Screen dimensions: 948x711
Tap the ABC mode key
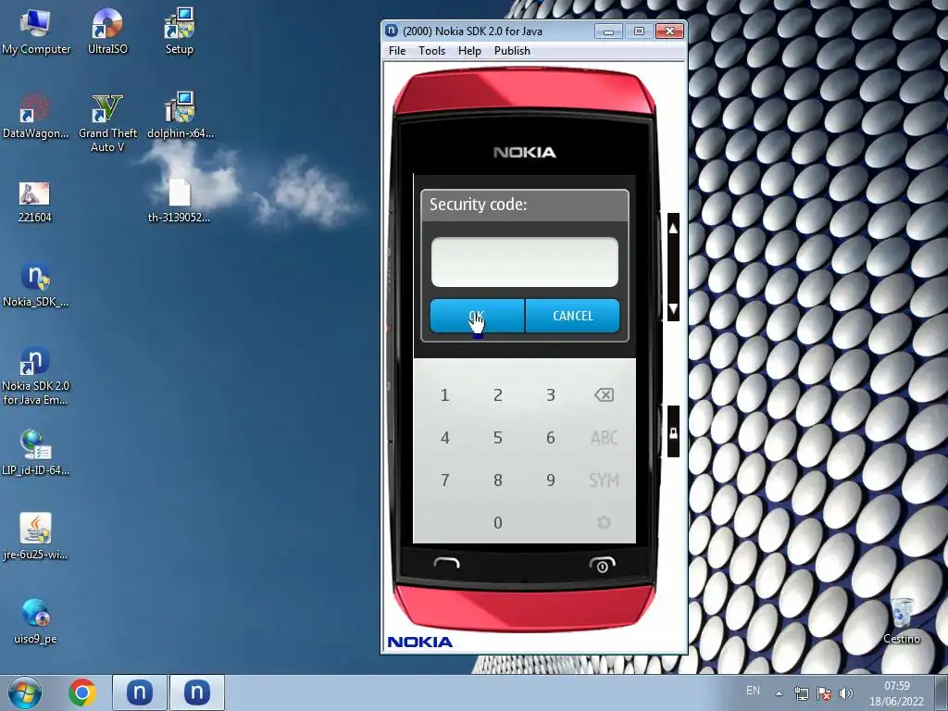pos(604,438)
